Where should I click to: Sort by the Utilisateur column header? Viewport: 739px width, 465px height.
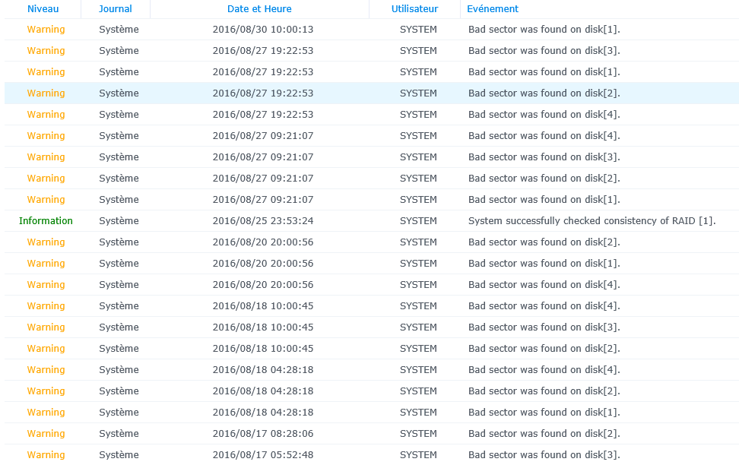click(x=415, y=9)
